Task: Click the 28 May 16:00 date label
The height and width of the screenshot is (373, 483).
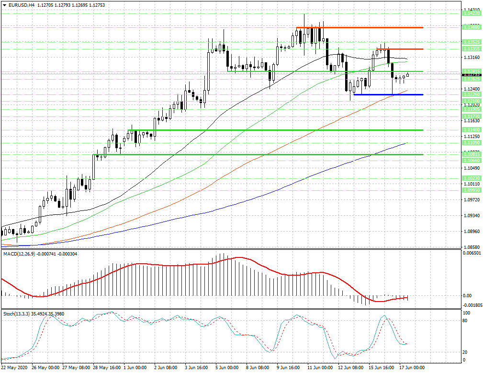Action: [107, 367]
